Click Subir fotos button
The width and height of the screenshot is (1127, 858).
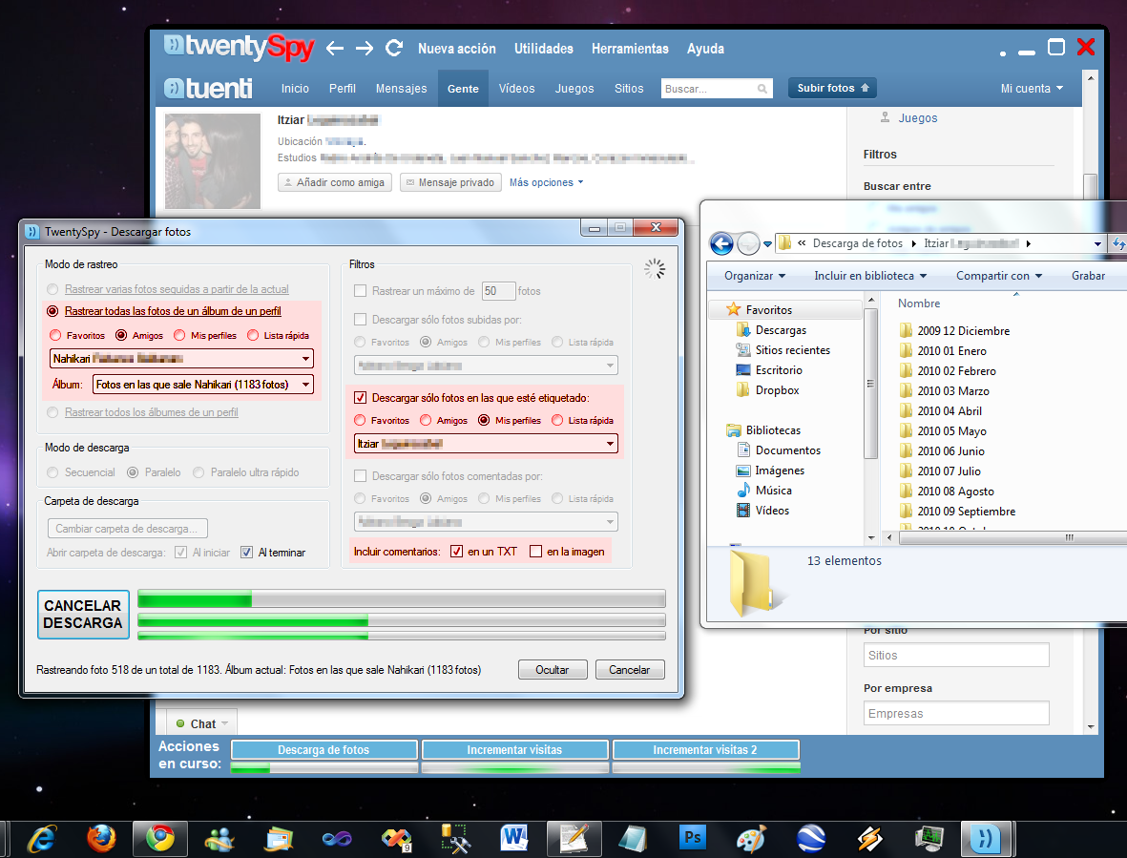832,88
